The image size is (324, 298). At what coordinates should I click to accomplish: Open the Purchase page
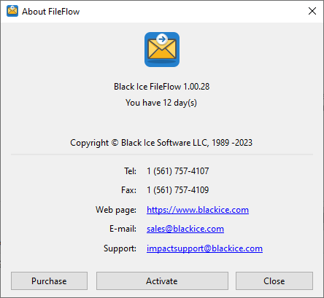click(x=49, y=281)
